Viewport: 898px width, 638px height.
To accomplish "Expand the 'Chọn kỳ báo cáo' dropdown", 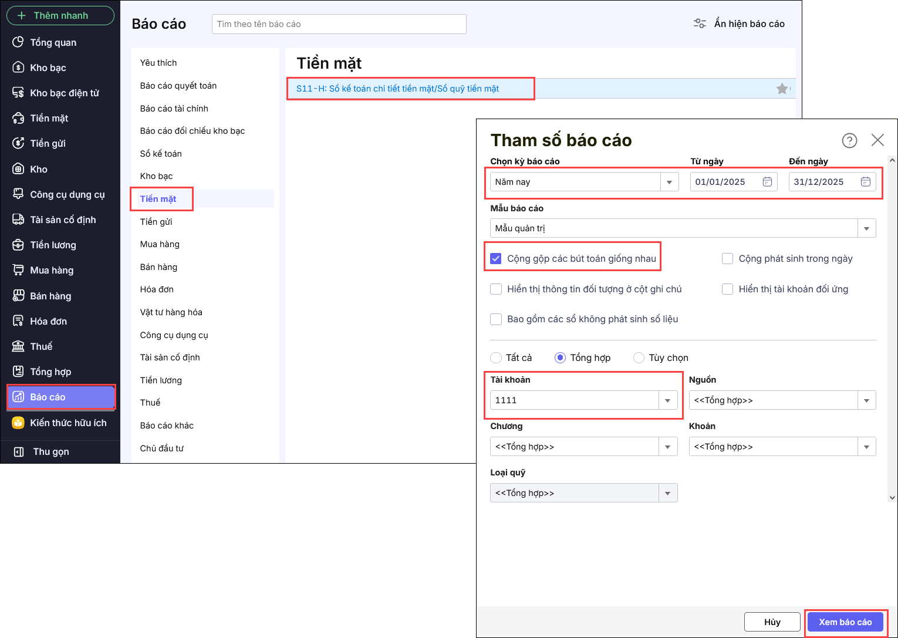I will (669, 182).
